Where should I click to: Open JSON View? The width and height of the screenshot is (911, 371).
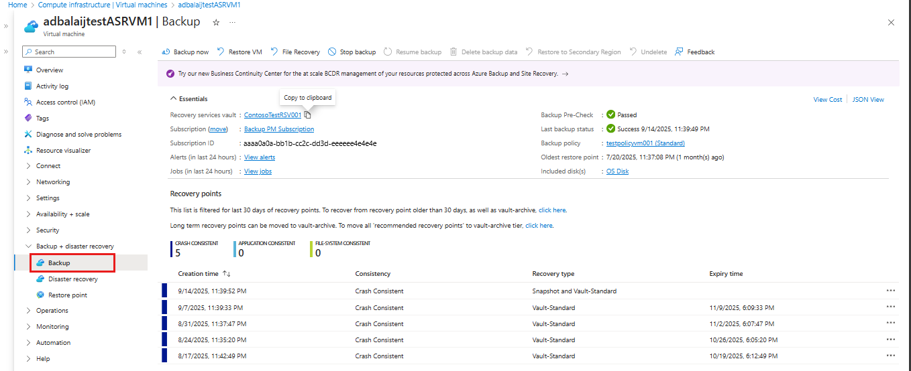coord(868,100)
